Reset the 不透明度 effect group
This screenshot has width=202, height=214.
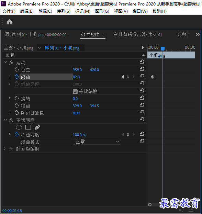(x=142, y=120)
